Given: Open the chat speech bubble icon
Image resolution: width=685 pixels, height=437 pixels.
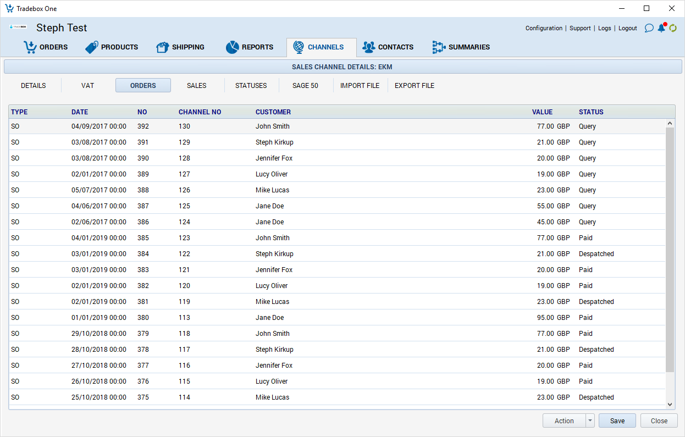Looking at the screenshot, I should click(649, 28).
